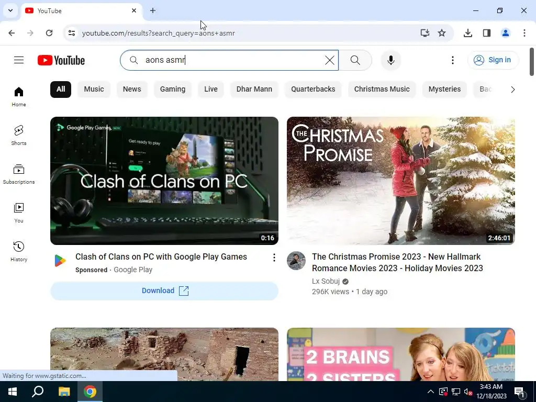Open Subscriptions in the sidebar
This screenshot has width=536, height=402.
pos(19,174)
